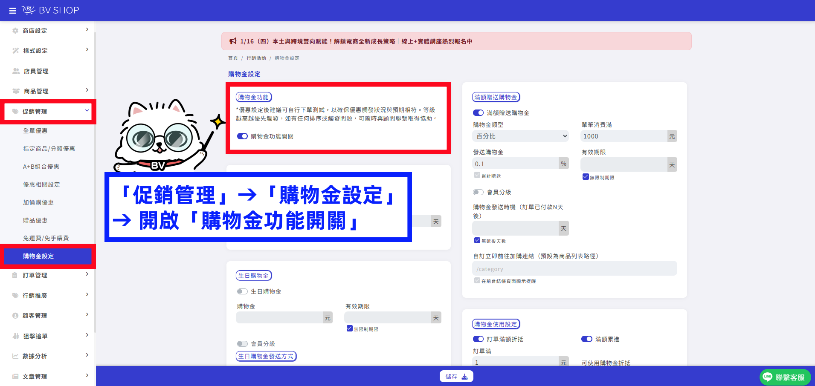Click the 文章管理 icon

[x=15, y=377]
